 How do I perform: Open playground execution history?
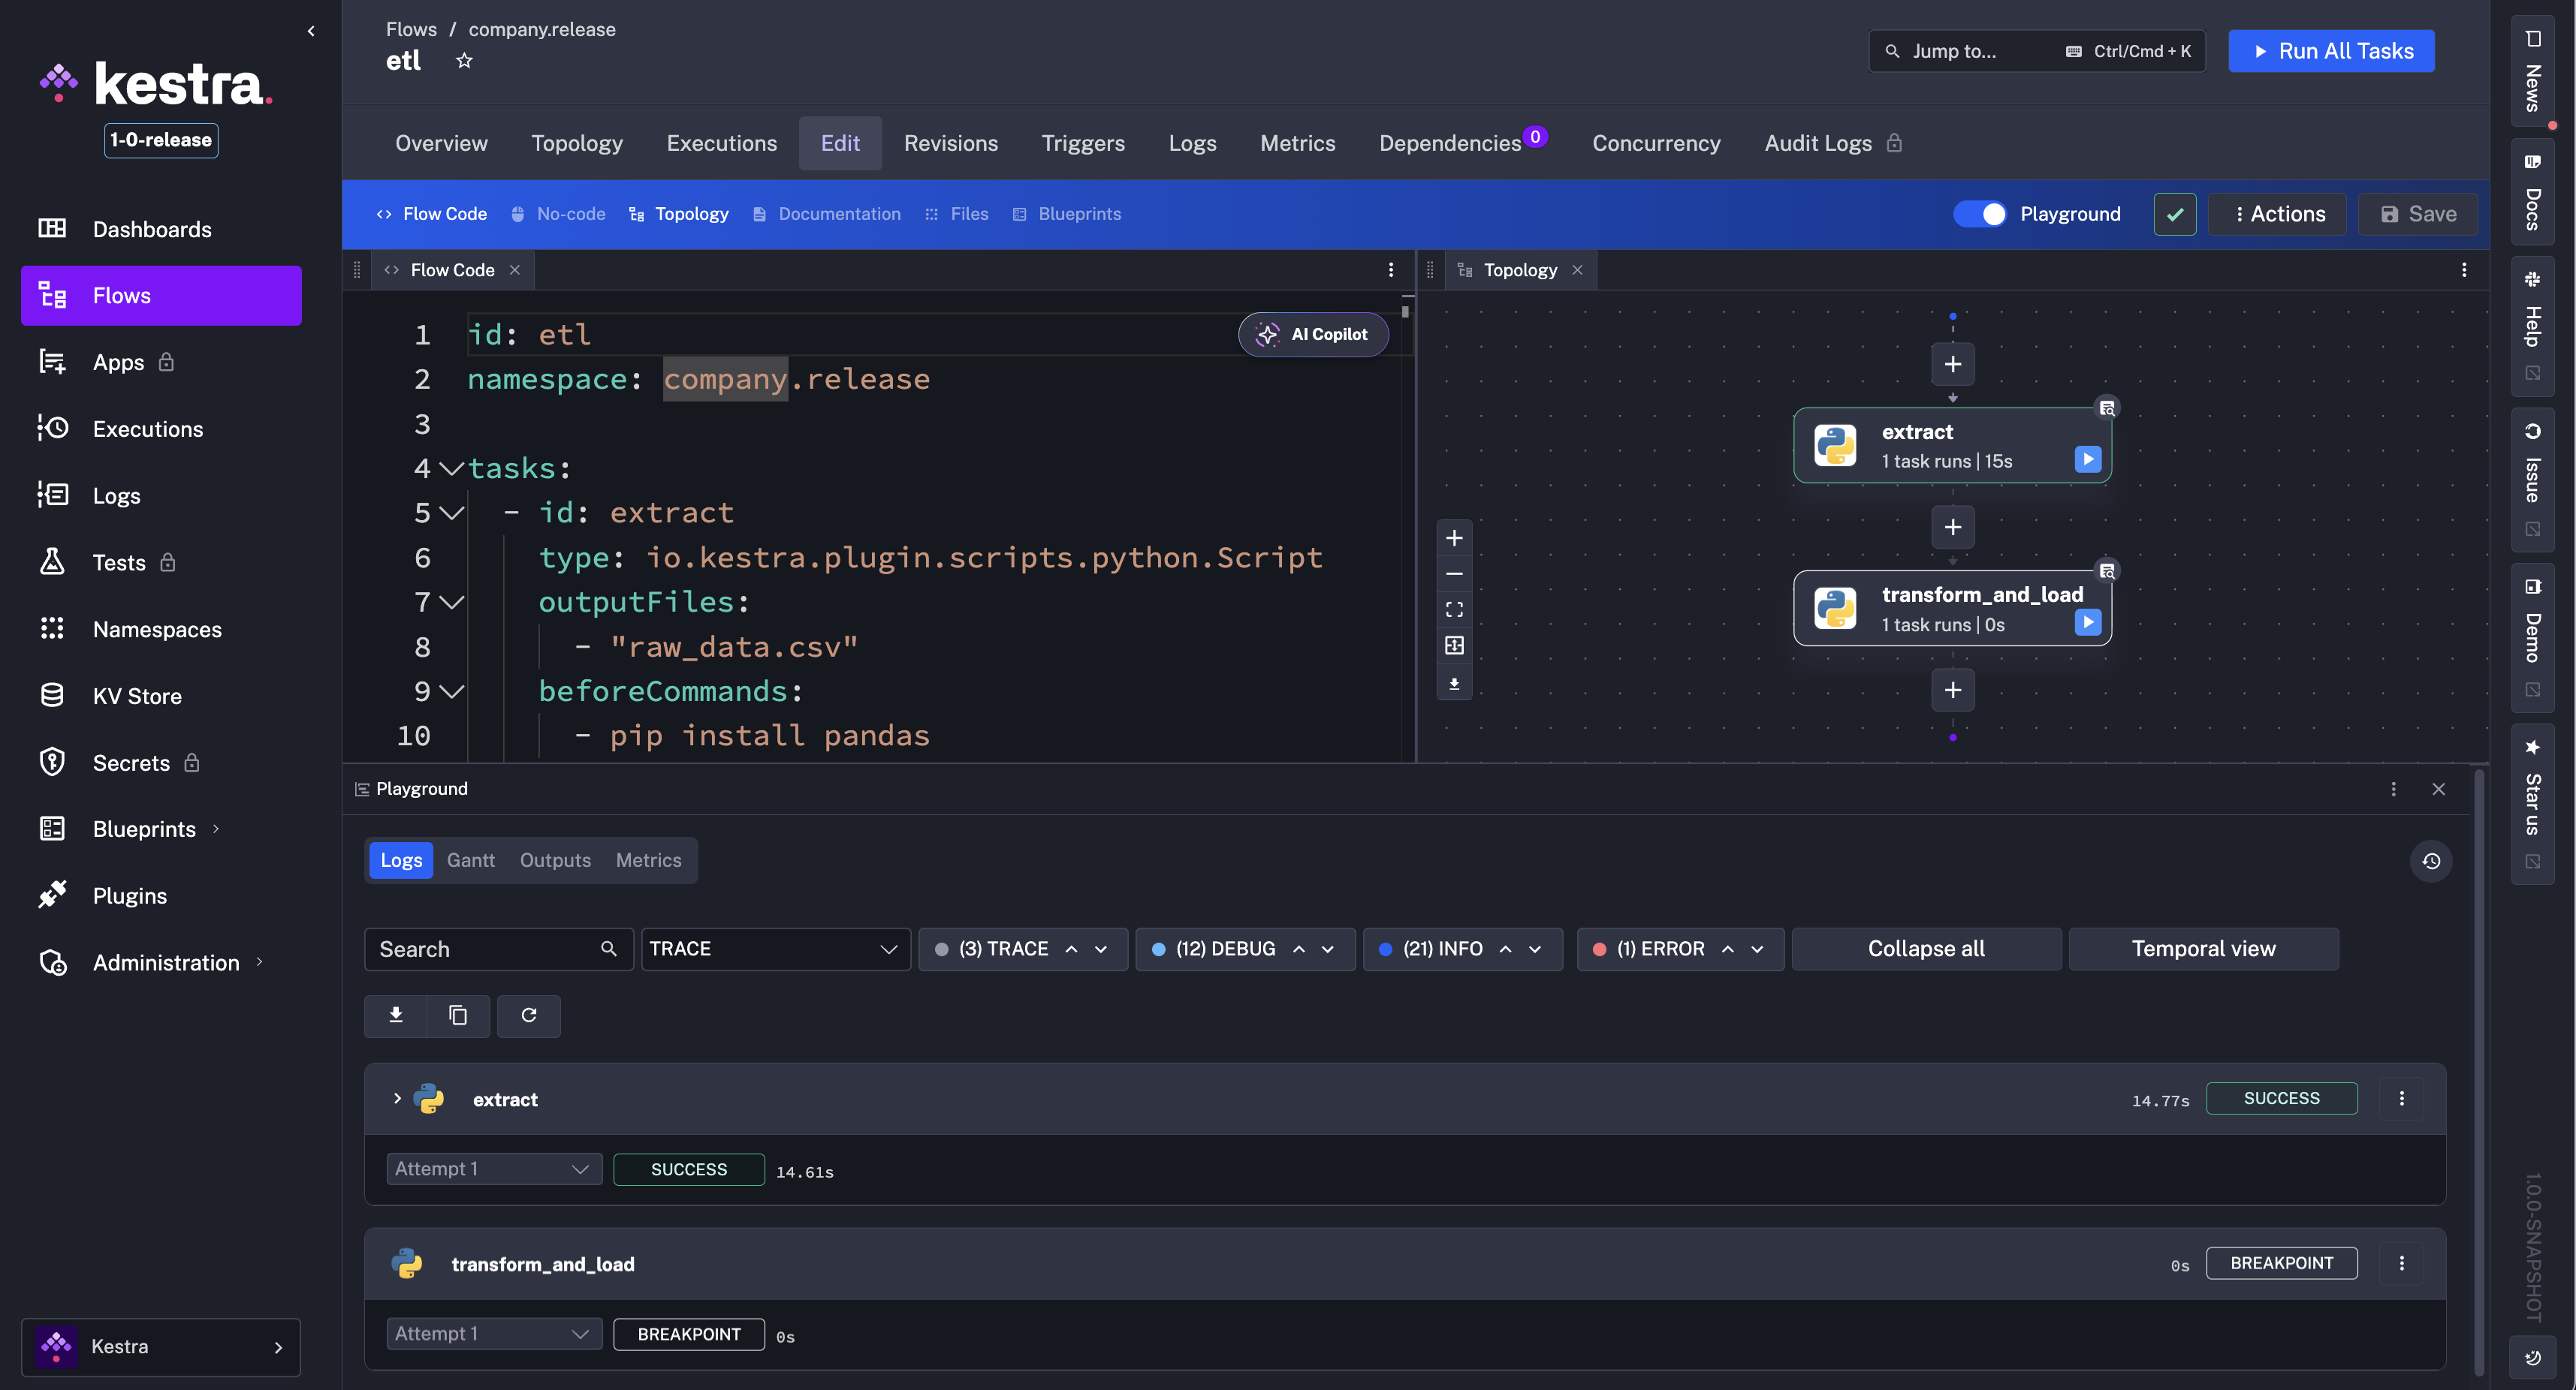[x=2431, y=860]
